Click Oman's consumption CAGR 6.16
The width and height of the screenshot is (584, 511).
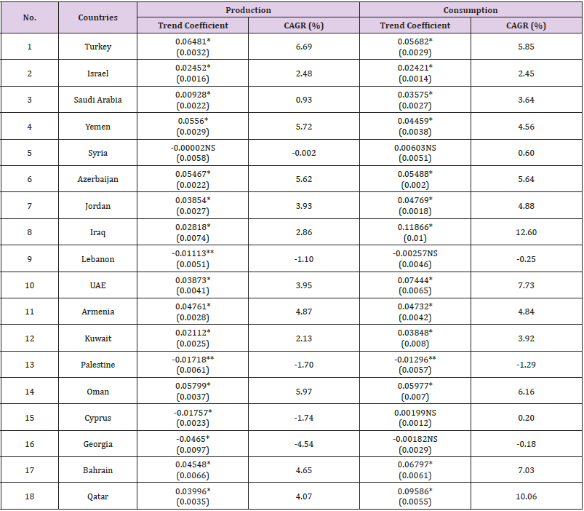[526, 392]
